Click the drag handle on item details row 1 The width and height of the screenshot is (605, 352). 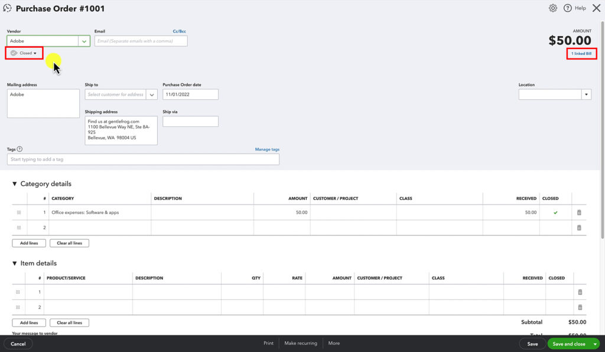pyautogui.click(x=18, y=292)
